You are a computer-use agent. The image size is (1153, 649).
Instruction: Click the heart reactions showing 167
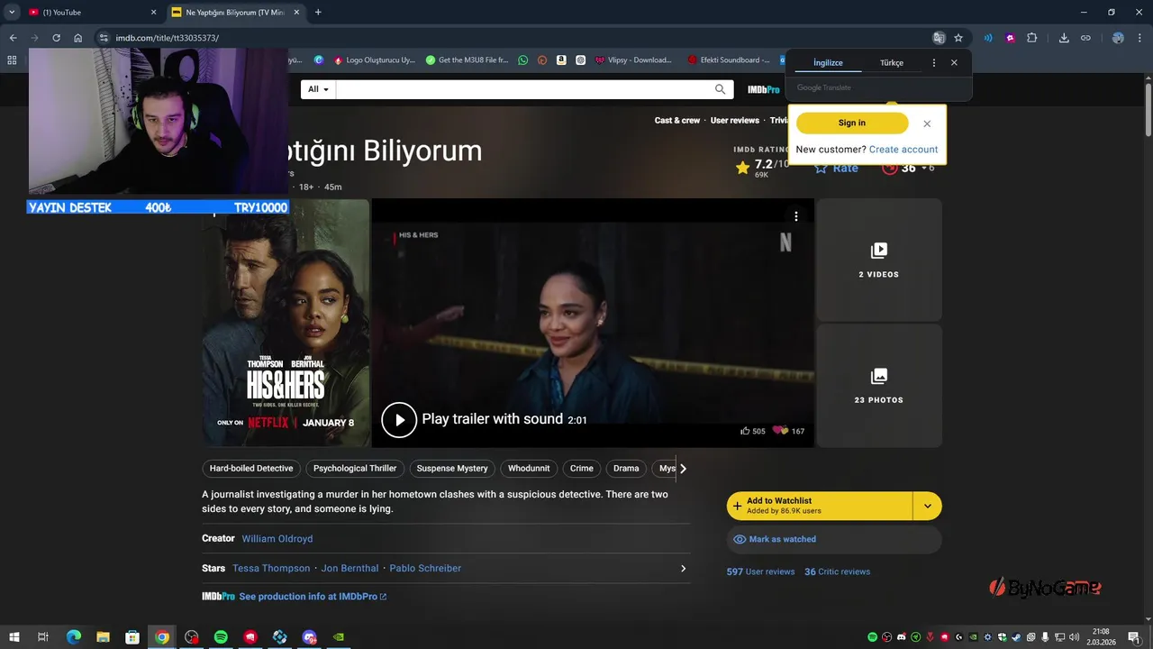tap(789, 431)
